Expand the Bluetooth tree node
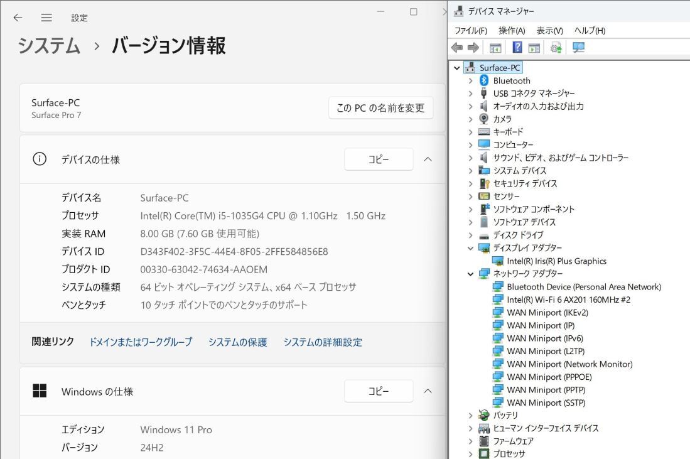The image size is (690, 459). click(470, 80)
